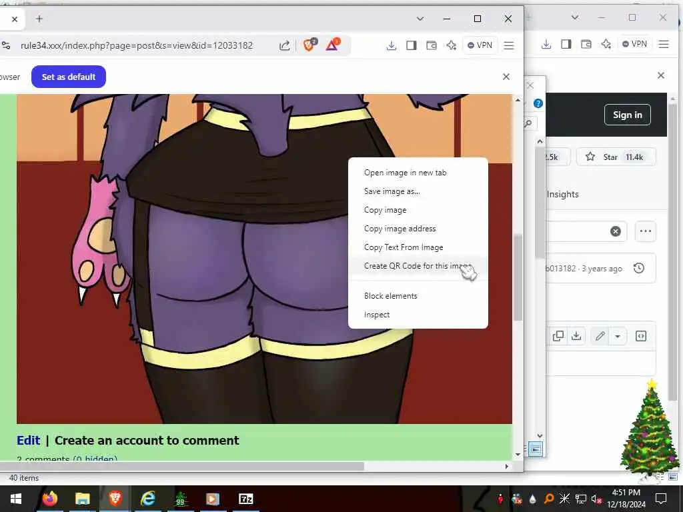This screenshot has width=683, height=512.
Task: Expand tab search chevron in front window
Action: 420,19
